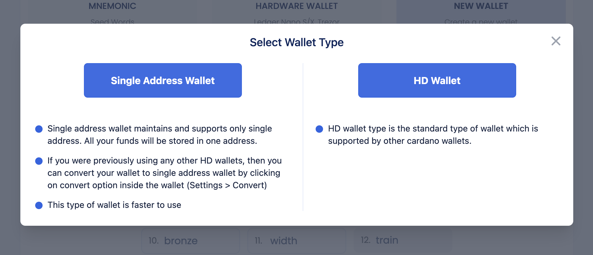
Task: Click seed word field 12 labeled 'train'
Action: [402, 240]
